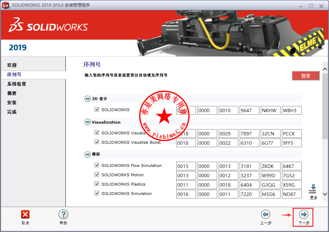Go back with the previous step arrow

coord(265,214)
